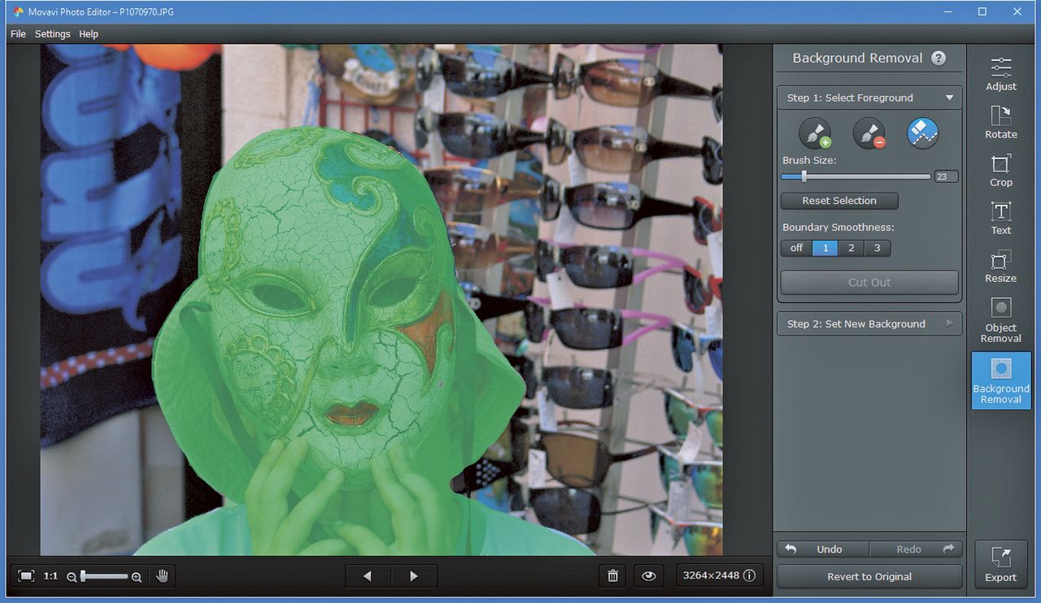Screen dimensions: 1041x603
Task: Activate the hand pan tool
Action: point(162,576)
